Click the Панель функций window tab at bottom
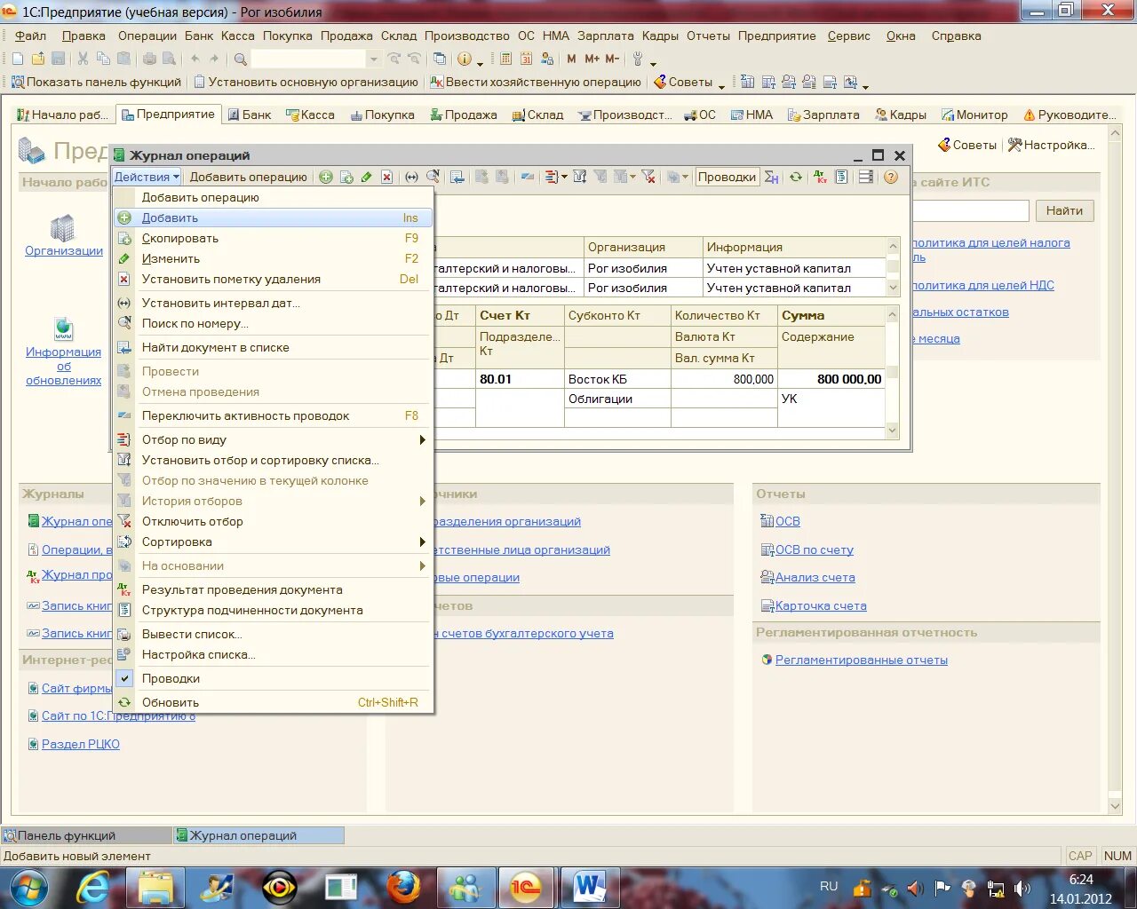This screenshot has width=1137, height=909. click(85, 835)
